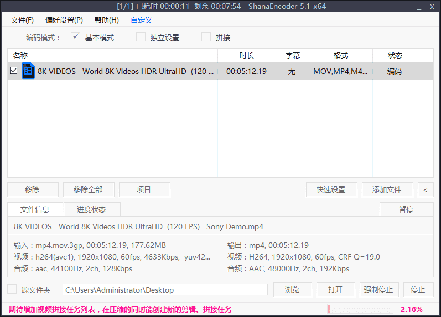Click 浏览 to browse output folder
The width and height of the screenshot is (441, 317).
(x=293, y=289)
